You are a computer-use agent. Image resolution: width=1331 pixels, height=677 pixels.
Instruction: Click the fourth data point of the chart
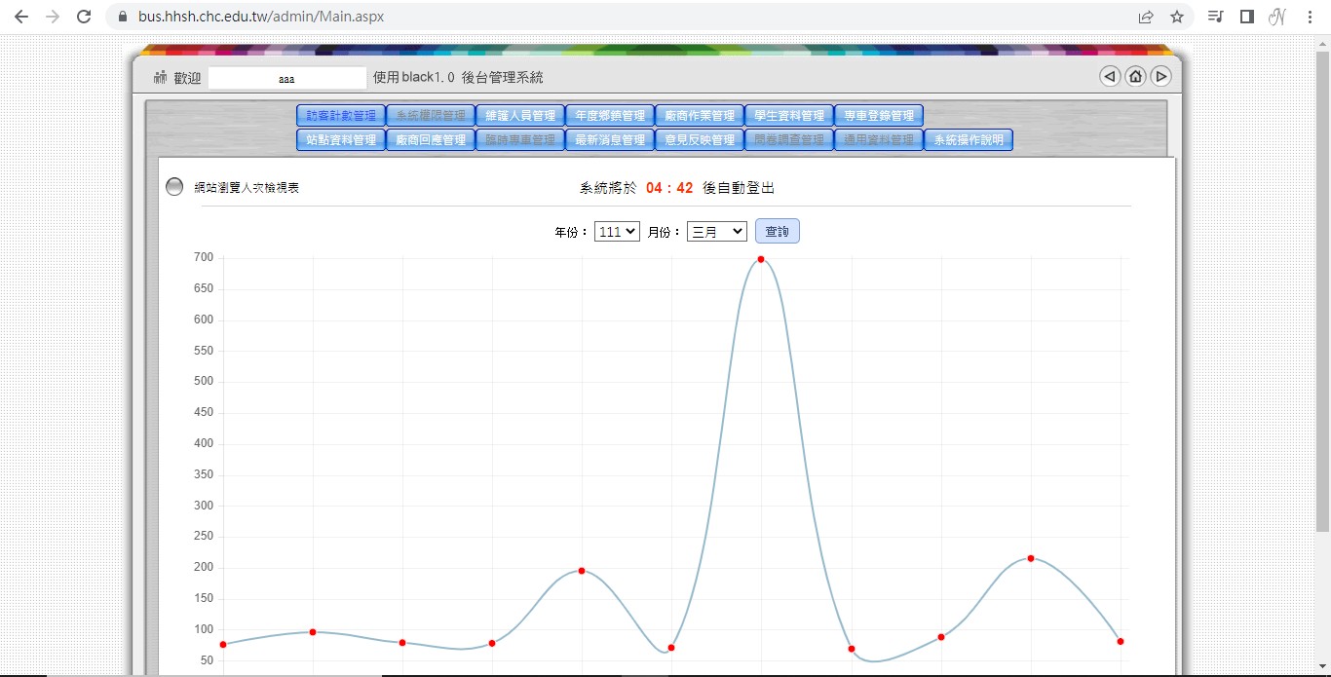(x=492, y=643)
